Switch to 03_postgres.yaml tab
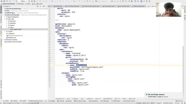The image size is (186, 104). point(109,6)
